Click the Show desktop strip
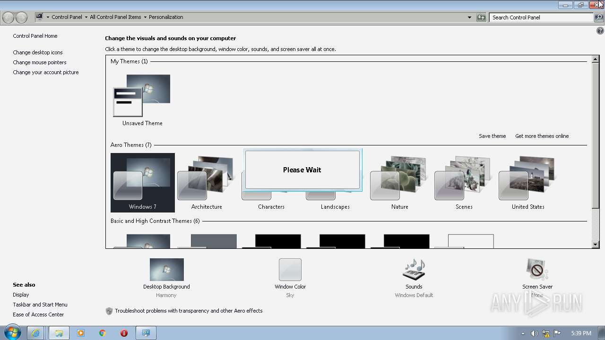The height and width of the screenshot is (340, 605). (x=601, y=333)
